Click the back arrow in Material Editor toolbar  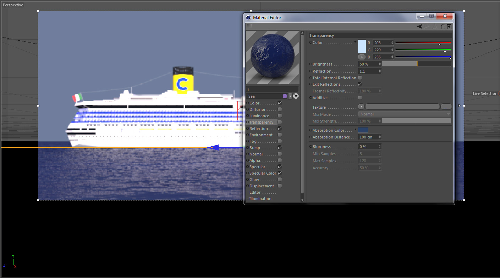(419, 26)
